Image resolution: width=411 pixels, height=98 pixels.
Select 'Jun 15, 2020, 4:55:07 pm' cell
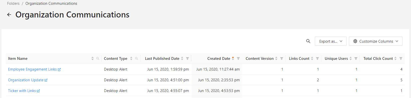[168, 91]
